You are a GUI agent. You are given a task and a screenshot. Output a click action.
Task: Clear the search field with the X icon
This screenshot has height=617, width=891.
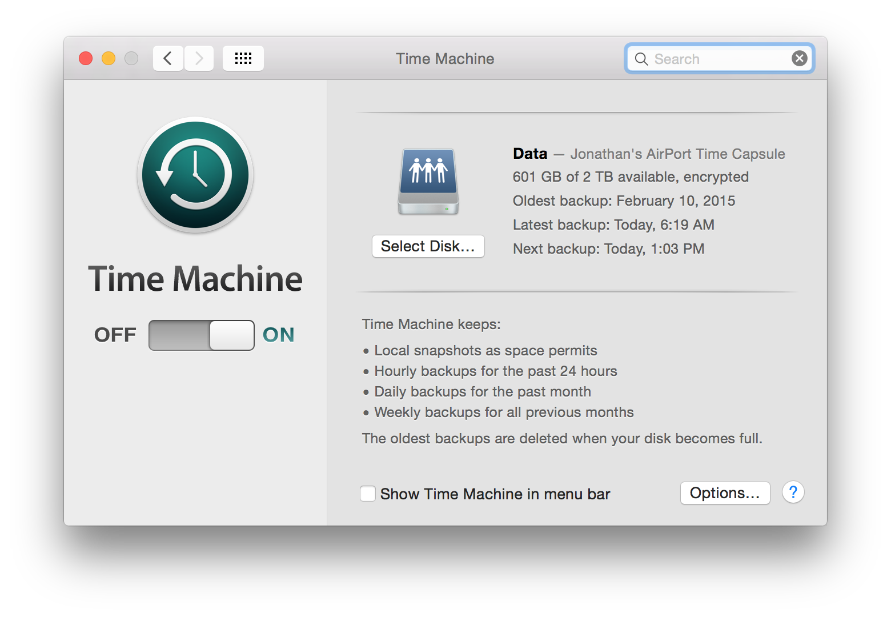pyautogui.click(x=799, y=58)
